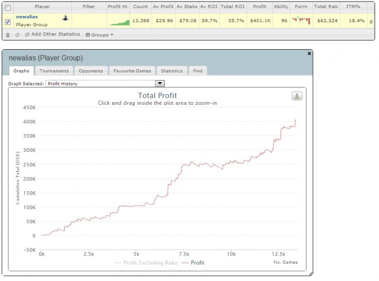Click the 96 ability value
Image resolution: width=379 pixels, height=281 pixels.
284,21
